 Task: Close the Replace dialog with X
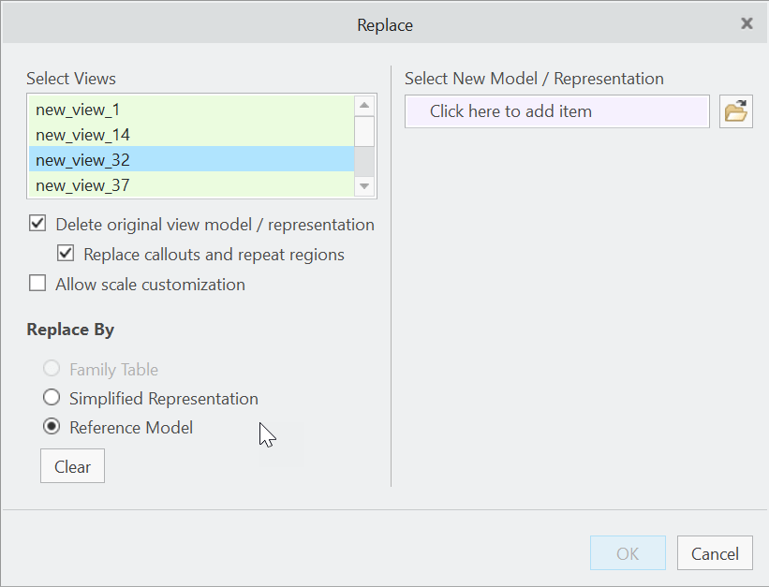click(747, 24)
